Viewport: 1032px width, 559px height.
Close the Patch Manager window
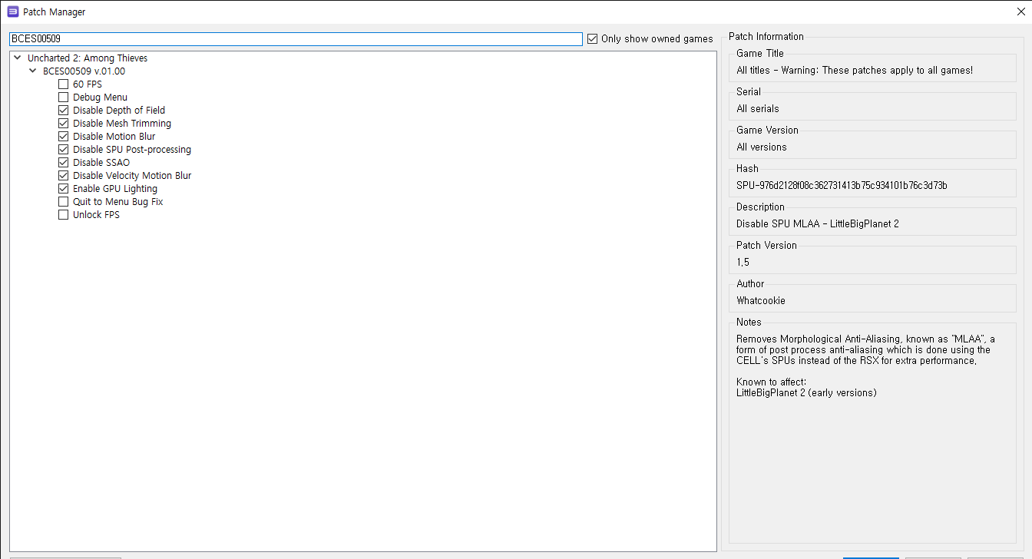(x=1020, y=12)
